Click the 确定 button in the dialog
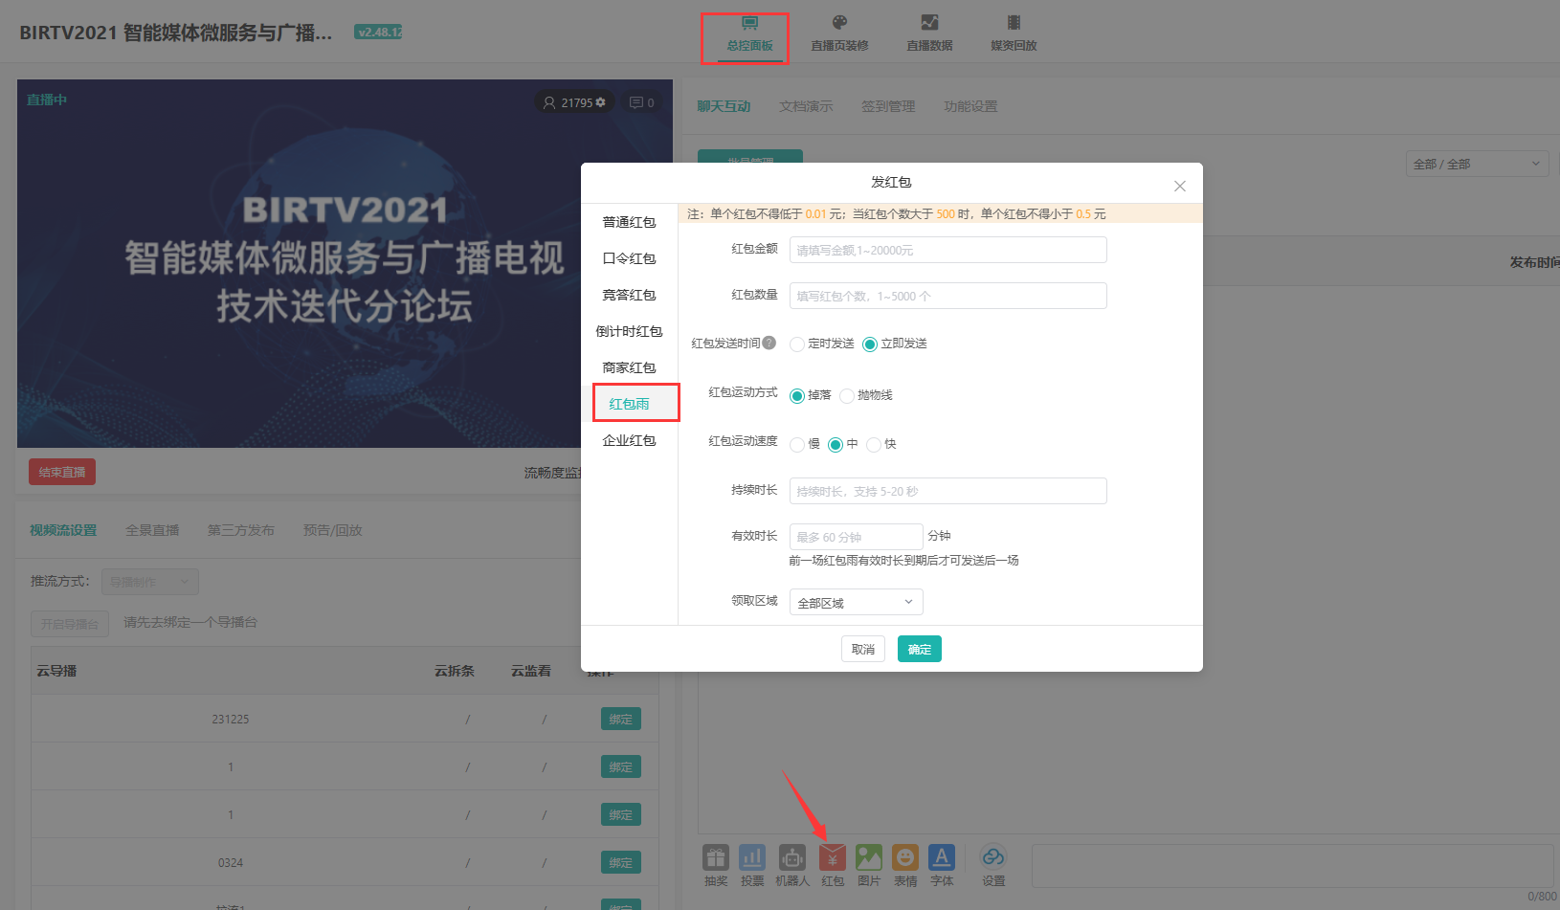Viewport: 1560px width, 910px height. (920, 649)
